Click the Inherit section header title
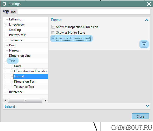153x131 pixels. (x=10, y=106)
